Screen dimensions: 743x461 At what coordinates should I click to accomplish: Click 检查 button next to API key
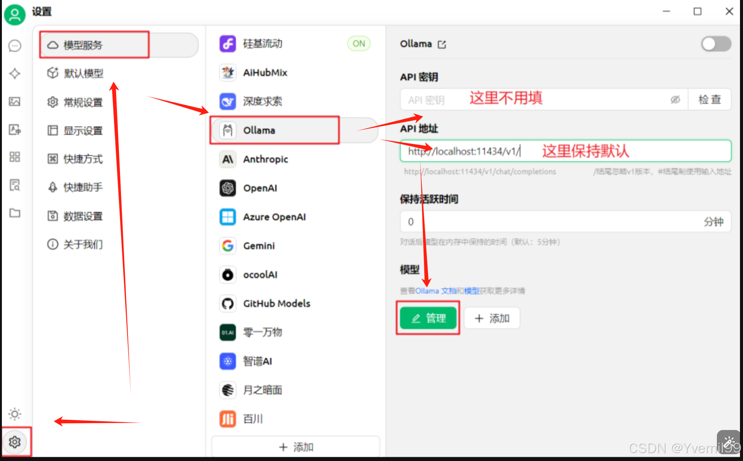click(x=709, y=99)
